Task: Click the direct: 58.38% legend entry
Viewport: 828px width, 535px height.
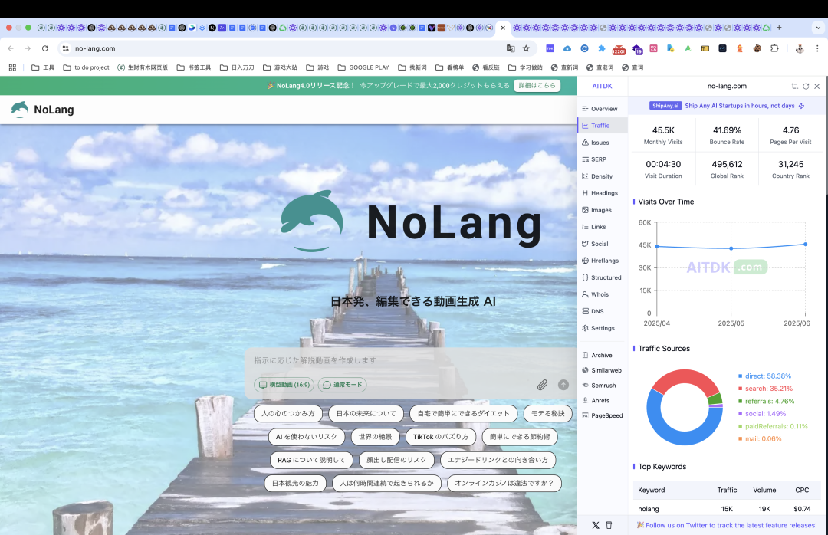Action: (x=764, y=376)
